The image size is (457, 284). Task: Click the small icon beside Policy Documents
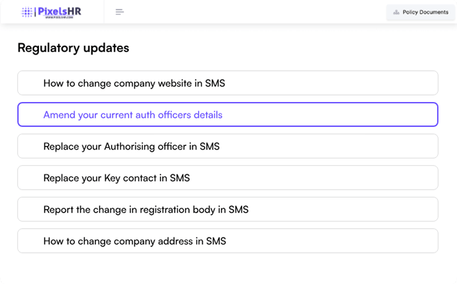pyautogui.click(x=396, y=12)
